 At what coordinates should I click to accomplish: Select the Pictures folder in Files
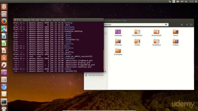[118, 42]
